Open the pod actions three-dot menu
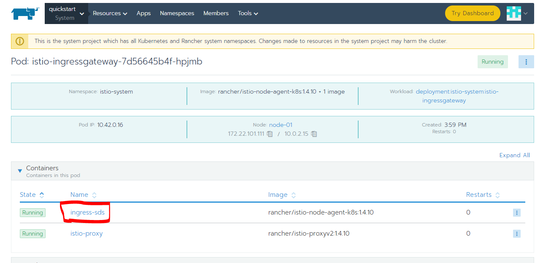The image size is (543, 263). pyautogui.click(x=526, y=62)
